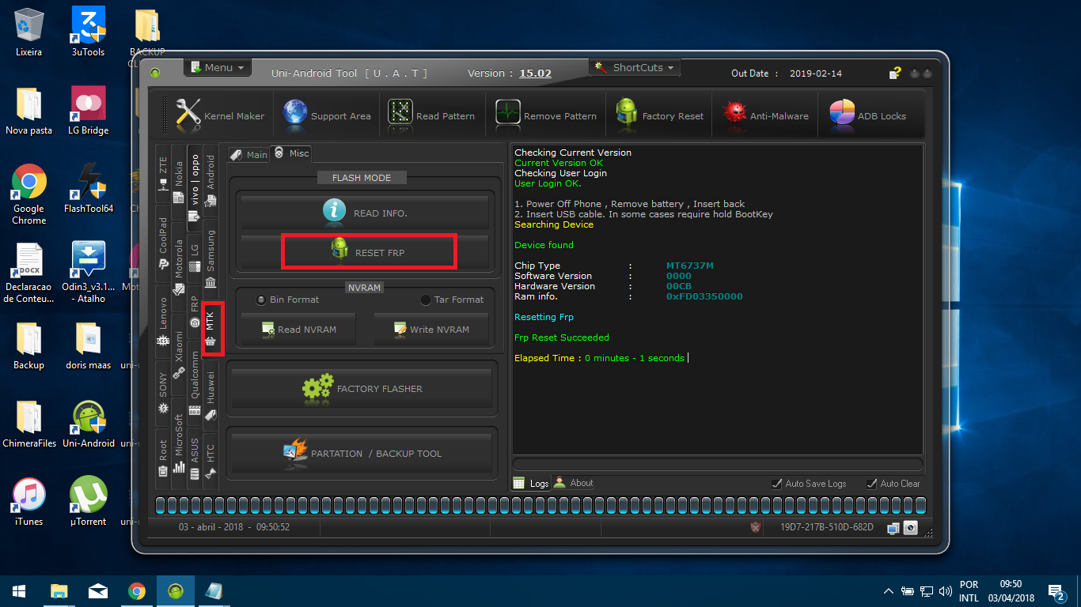Screen dimensions: 1081x607
Task: Click the monitors icon in status bar
Action: pos(893,528)
